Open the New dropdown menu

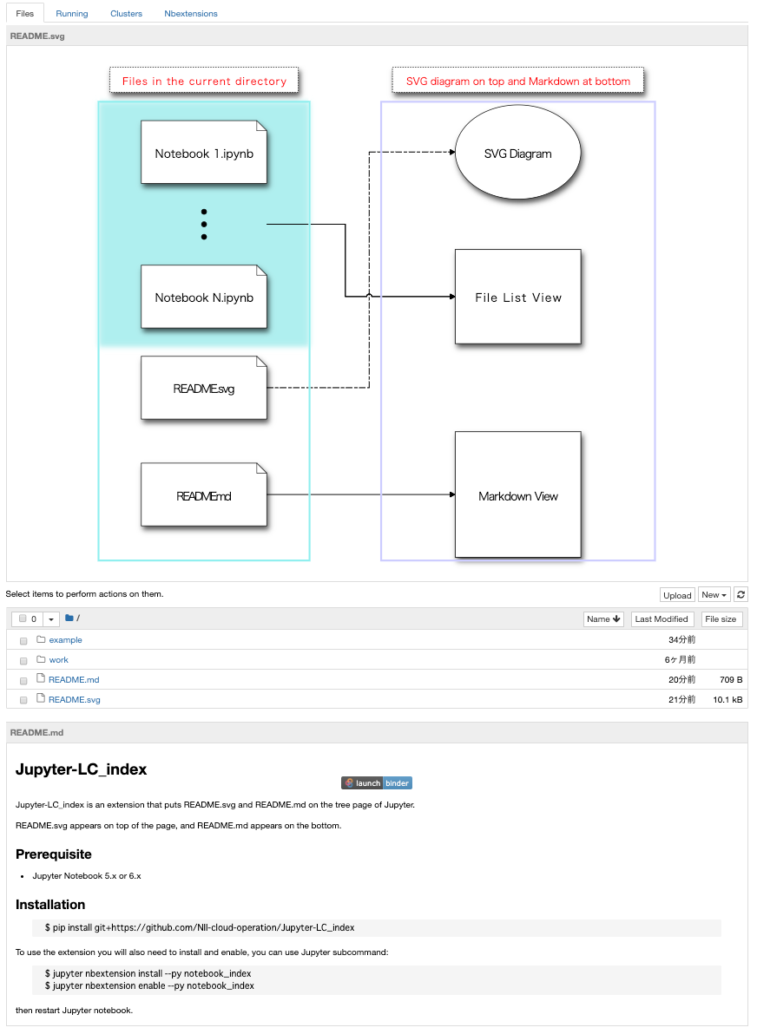[714, 595]
